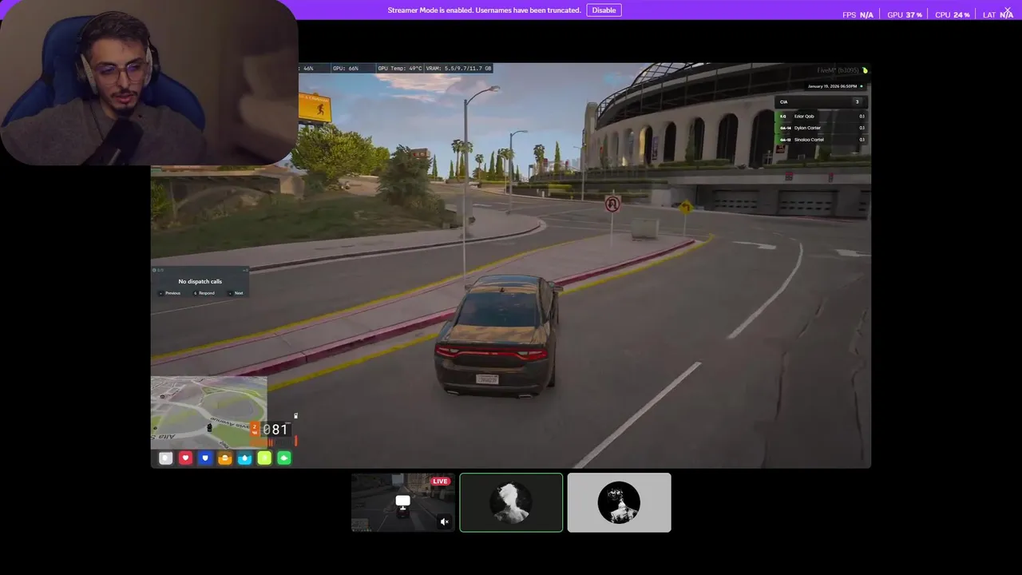Close the Streamer Mode banner with X
This screenshot has width=1022, height=575.
click(1008, 10)
